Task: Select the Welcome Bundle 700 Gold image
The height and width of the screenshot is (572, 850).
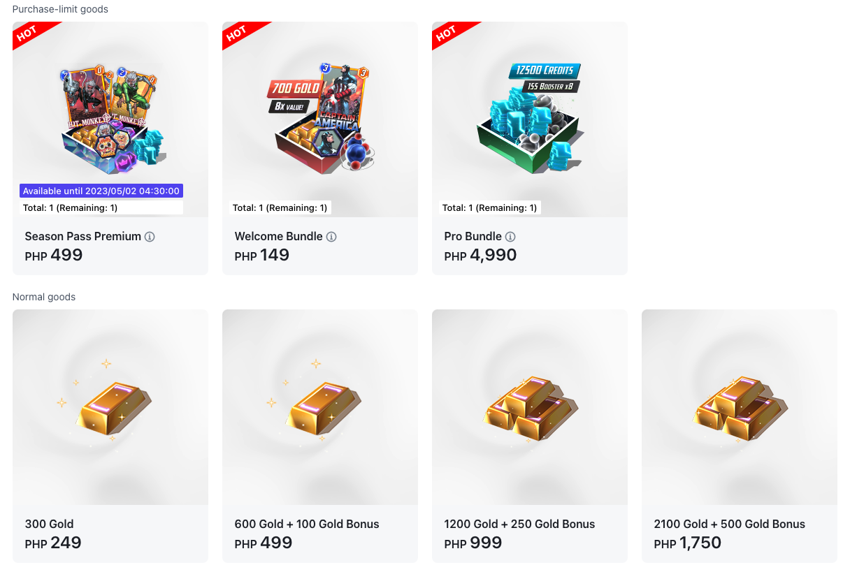Action: coord(320,119)
